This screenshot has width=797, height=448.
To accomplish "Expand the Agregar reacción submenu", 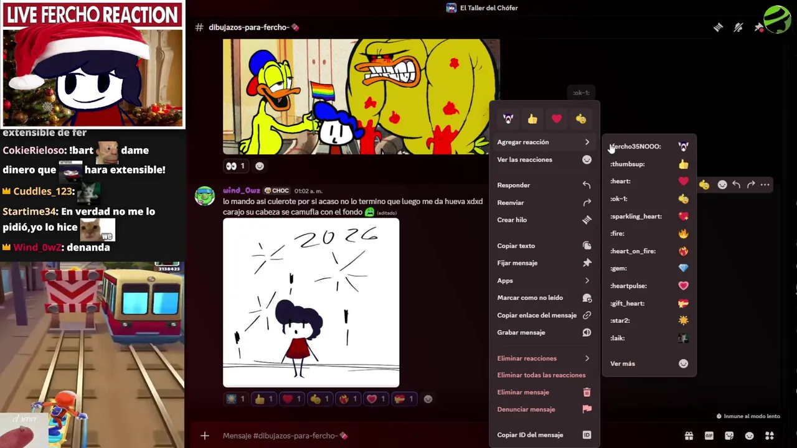I will click(x=544, y=142).
